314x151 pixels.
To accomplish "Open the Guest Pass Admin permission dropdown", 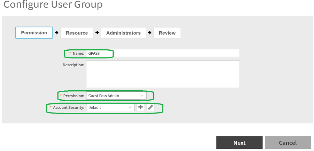I will coord(116,96).
